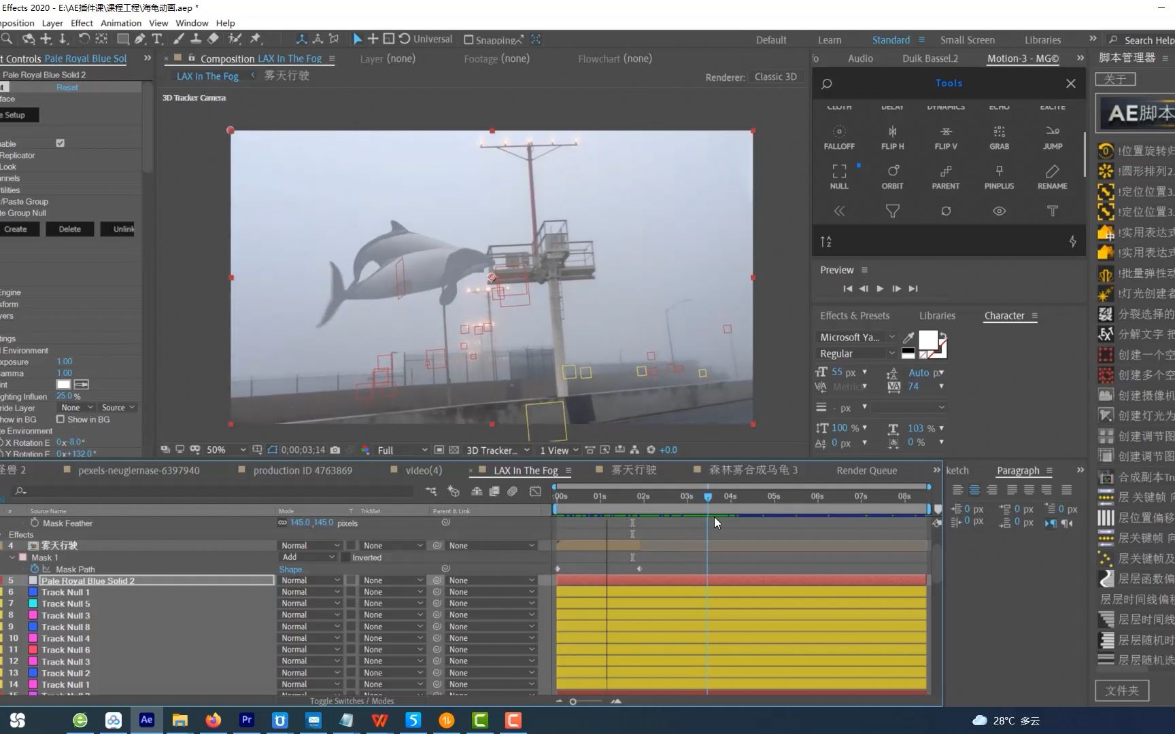Click the Reset link in Effect Controls
Screen dimensions: 1175x734
pyautogui.click(x=67, y=88)
